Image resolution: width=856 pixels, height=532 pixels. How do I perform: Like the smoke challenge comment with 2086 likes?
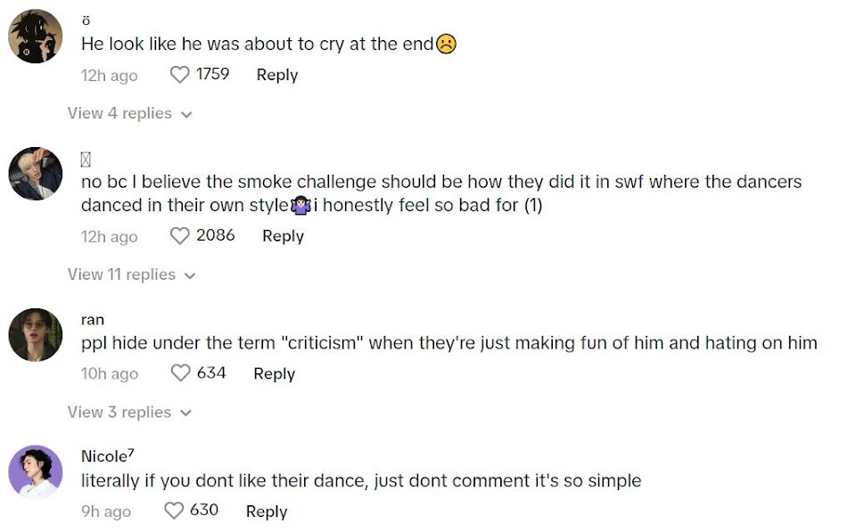pos(180,236)
